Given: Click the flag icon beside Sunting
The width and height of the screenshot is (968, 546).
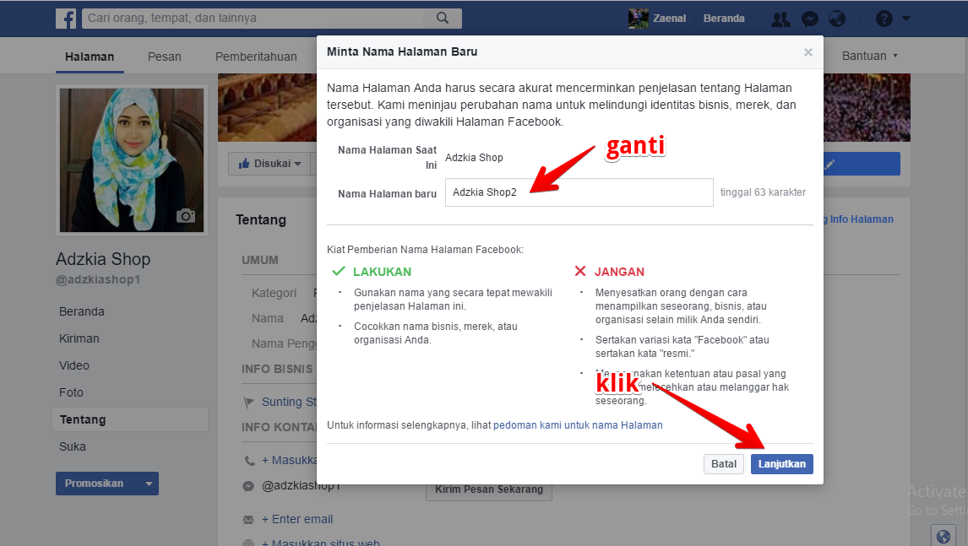Looking at the screenshot, I should 249,403.
